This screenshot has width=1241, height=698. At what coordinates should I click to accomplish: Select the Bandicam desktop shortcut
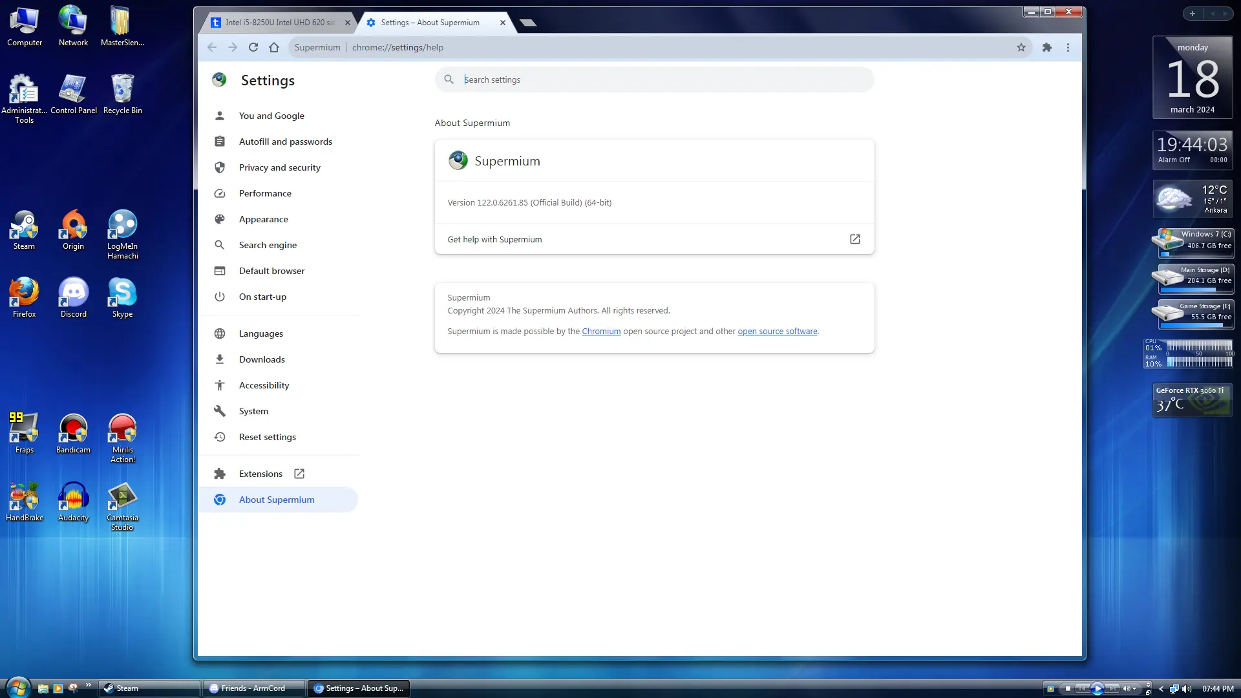[x=73, y=434]
